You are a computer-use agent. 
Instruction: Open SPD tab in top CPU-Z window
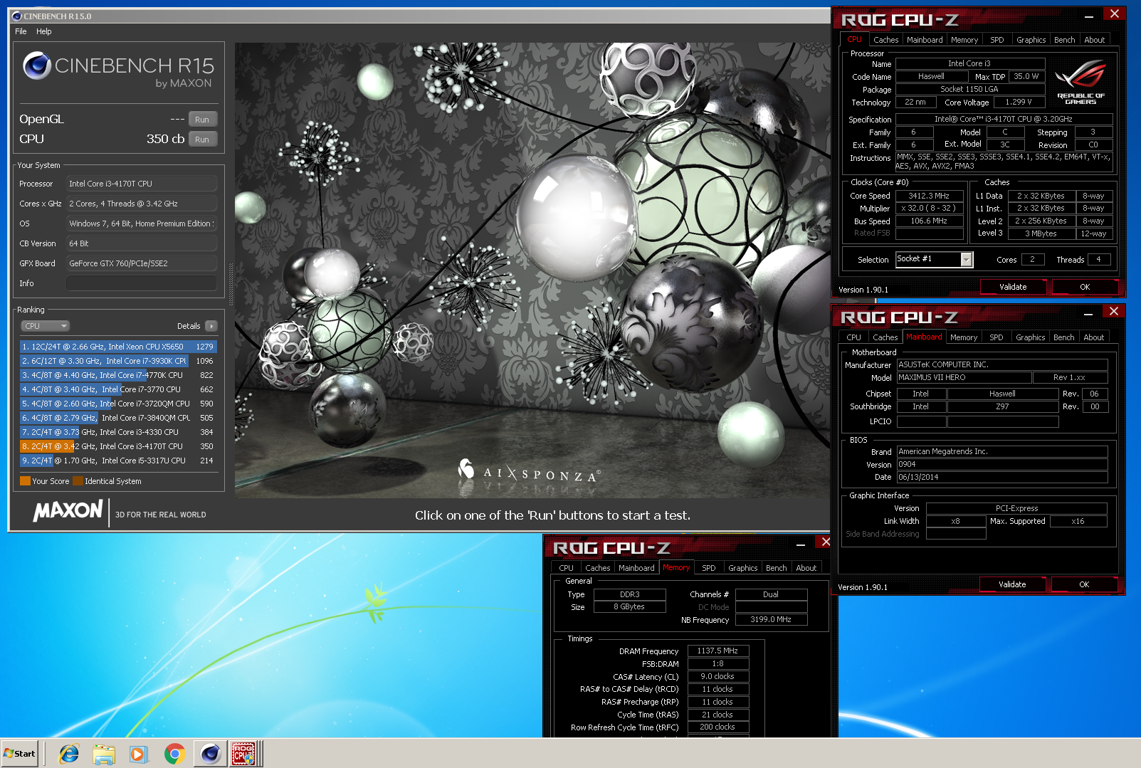(x=997, y=40)
